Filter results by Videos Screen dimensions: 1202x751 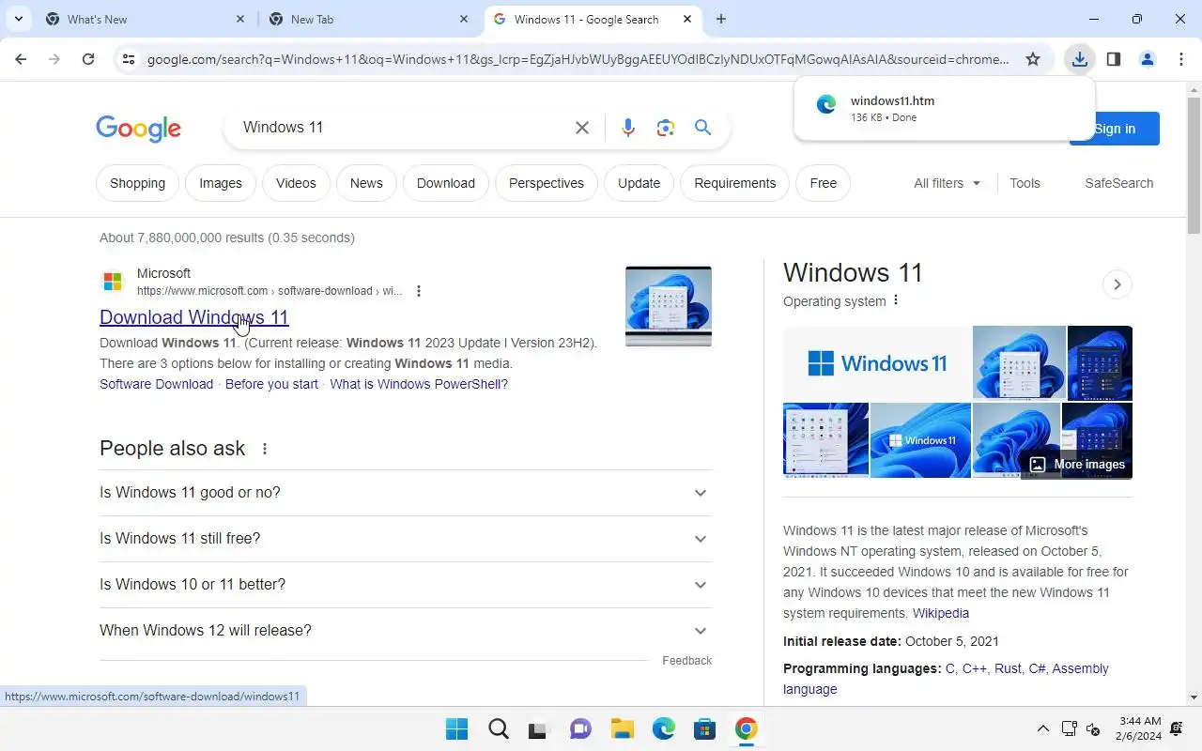[x=296, y=183]
